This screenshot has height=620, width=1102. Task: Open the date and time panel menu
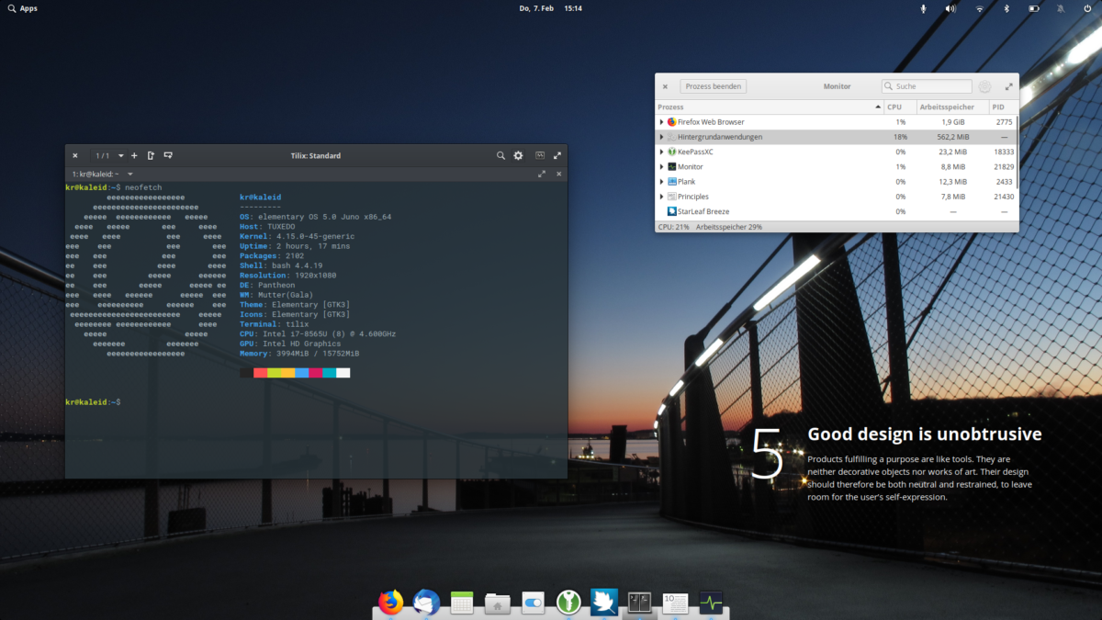click(x=550, y=8)
